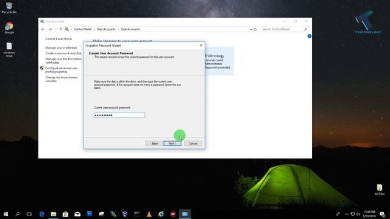Click red circular app icon on taskbar
The image size is (390, 219).
[173, 214]
